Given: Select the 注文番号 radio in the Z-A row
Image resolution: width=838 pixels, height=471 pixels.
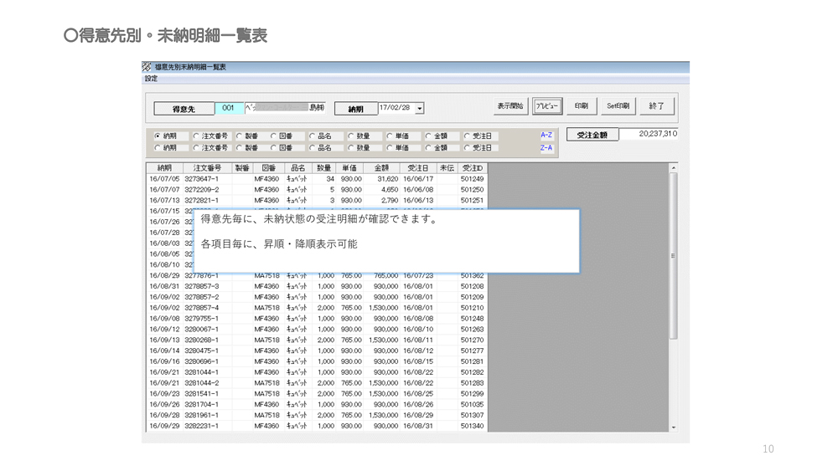Looking at the screenshot, I should (196, 148).
